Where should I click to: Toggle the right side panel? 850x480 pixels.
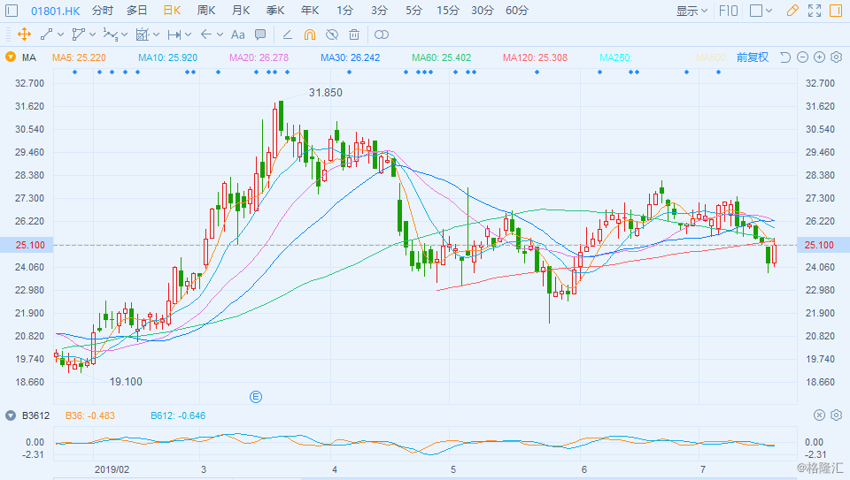point(835,11)
